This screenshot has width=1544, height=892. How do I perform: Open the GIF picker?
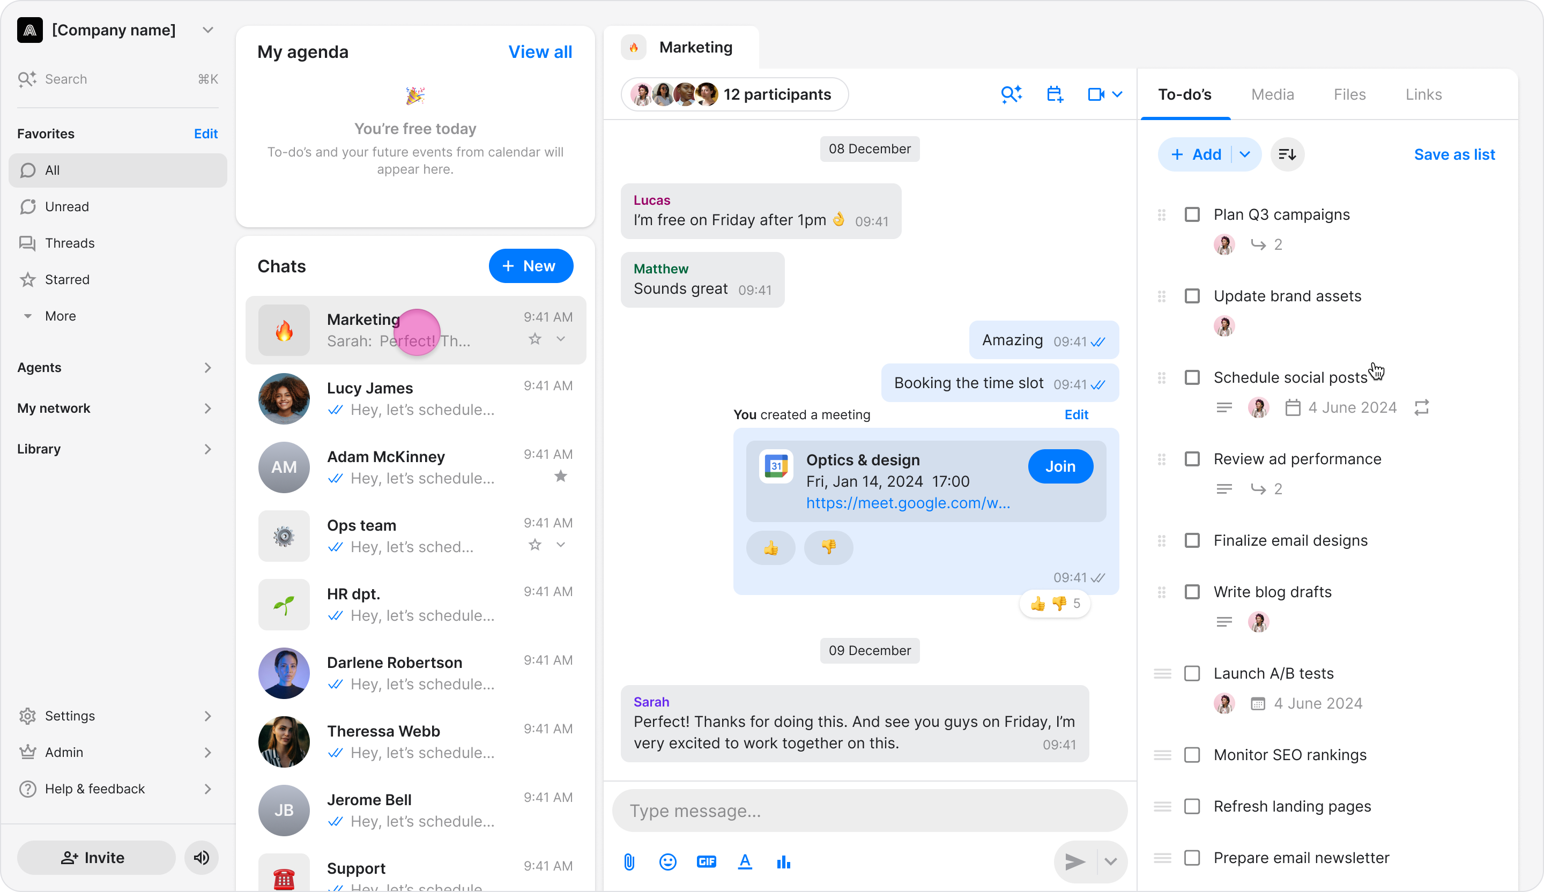707,862
